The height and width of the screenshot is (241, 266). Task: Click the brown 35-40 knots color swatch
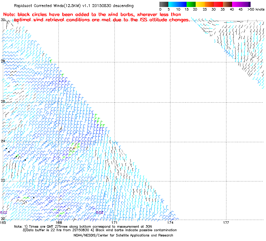click(x=227, y=5)
